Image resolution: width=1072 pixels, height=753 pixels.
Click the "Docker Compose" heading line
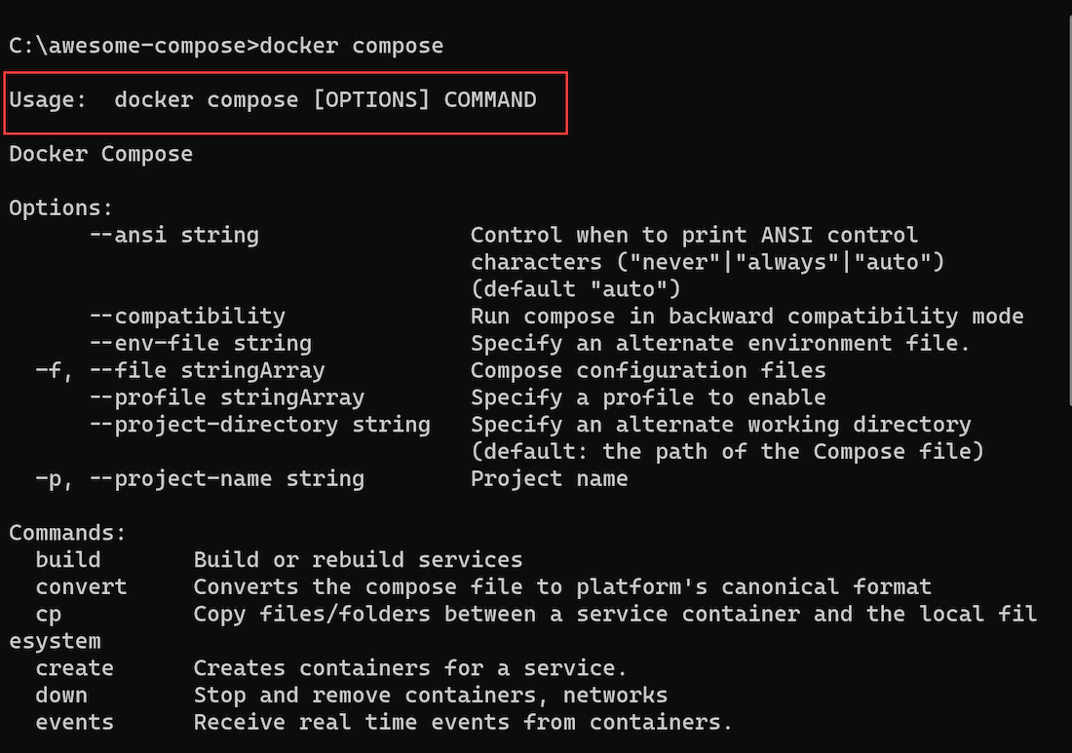(x=101, y=154)
